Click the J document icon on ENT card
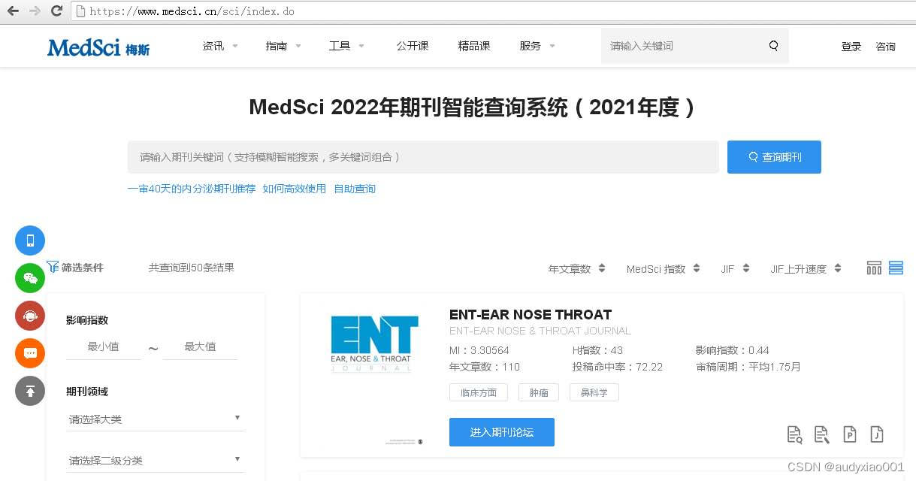Screen dimensions: 916x481 [x=876, y=434]
